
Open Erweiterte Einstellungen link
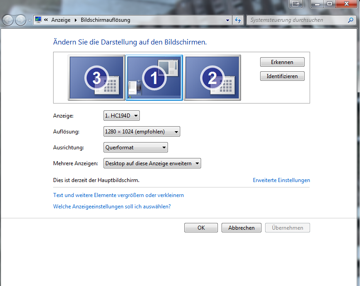click(x=281, y=180)
